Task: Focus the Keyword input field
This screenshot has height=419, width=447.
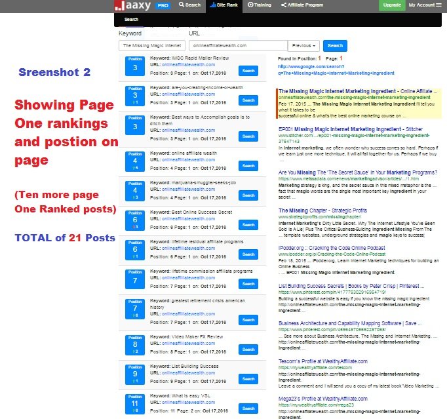Action: pos(152,46)
